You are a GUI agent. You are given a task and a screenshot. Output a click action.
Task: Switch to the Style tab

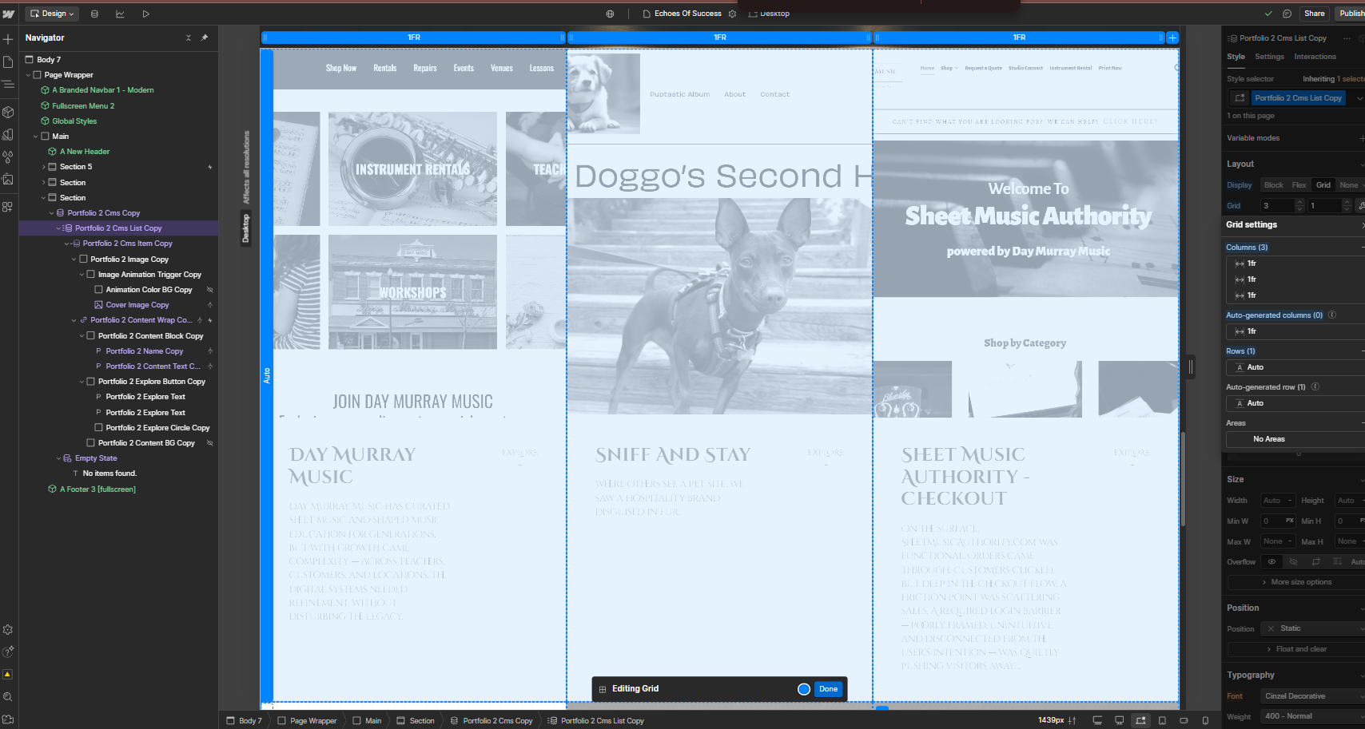(x=1236, y=57)
